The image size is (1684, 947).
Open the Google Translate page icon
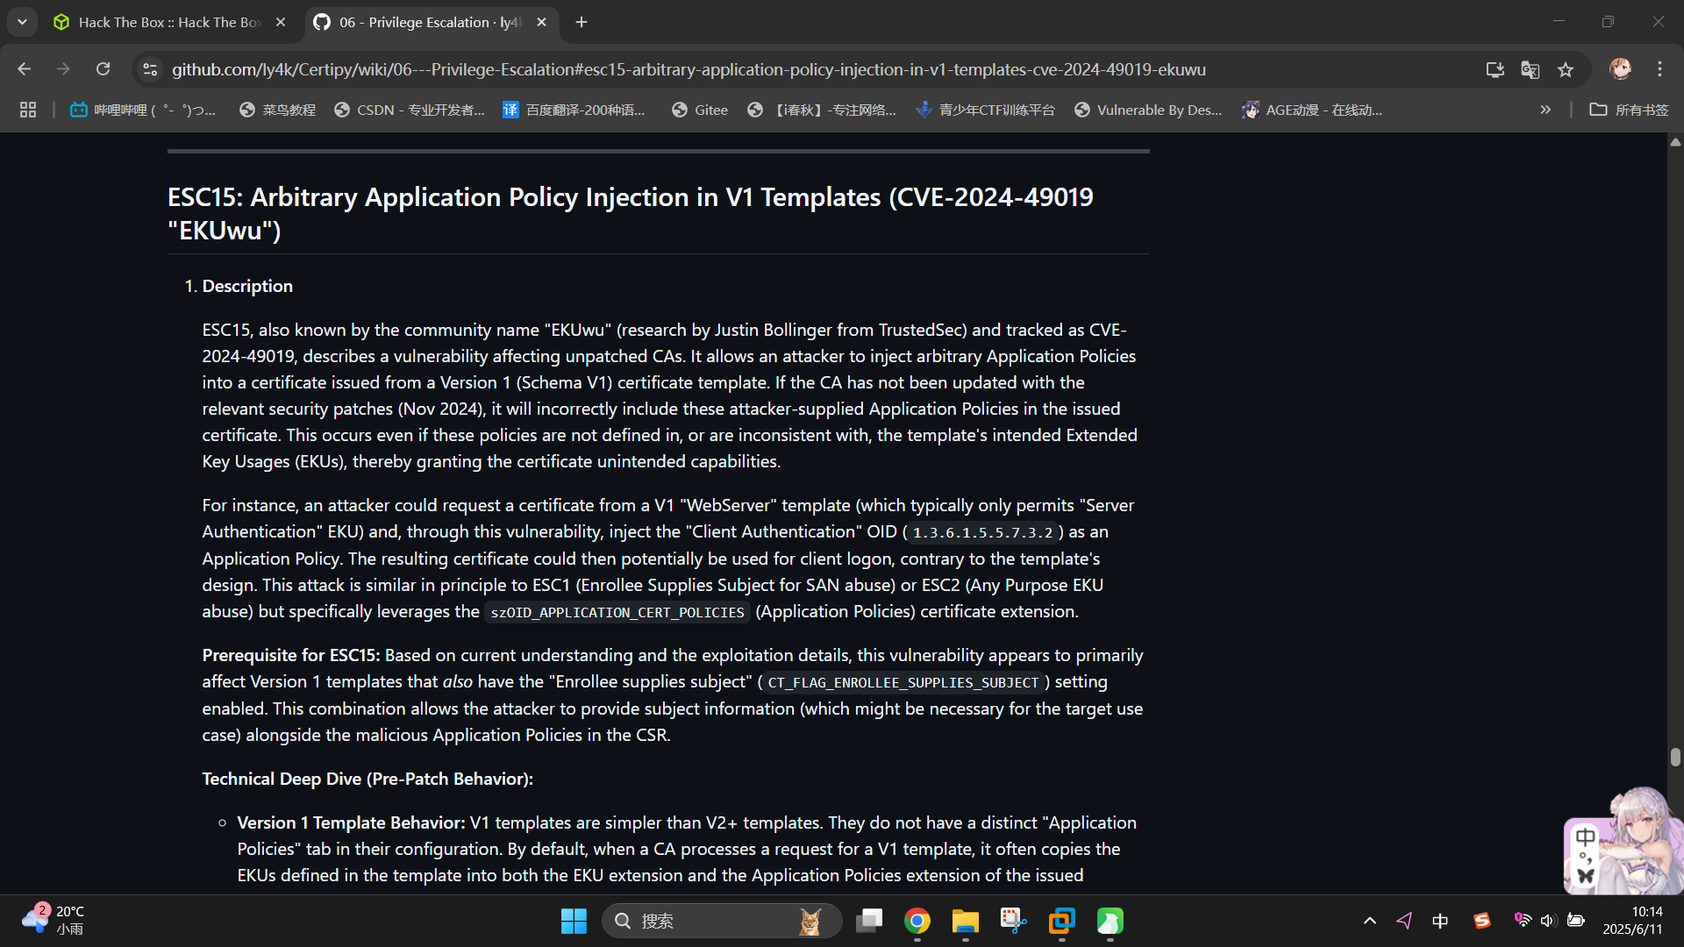point(1531,69)
